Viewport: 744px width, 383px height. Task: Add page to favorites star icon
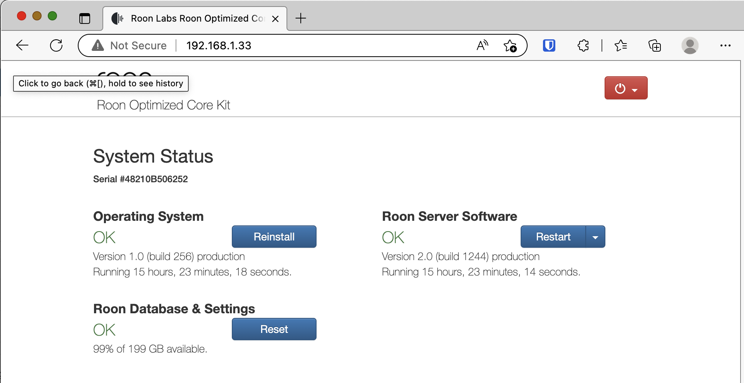click(x=510, y=45)
